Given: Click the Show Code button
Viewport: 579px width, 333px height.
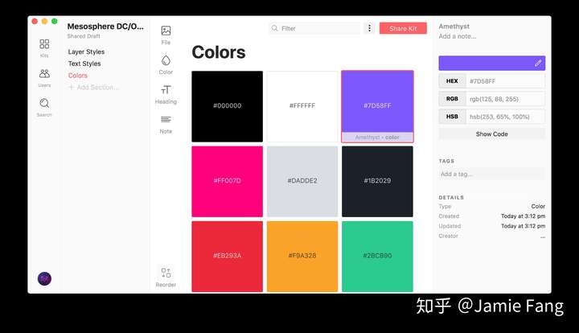Looking at the screenshot, I should (x=492, y=134).
